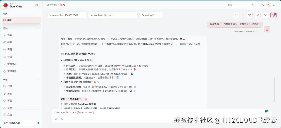281x128 pixels.
Task: Click the openclaw-control-ui sender label
Action: tap(242, 31)
